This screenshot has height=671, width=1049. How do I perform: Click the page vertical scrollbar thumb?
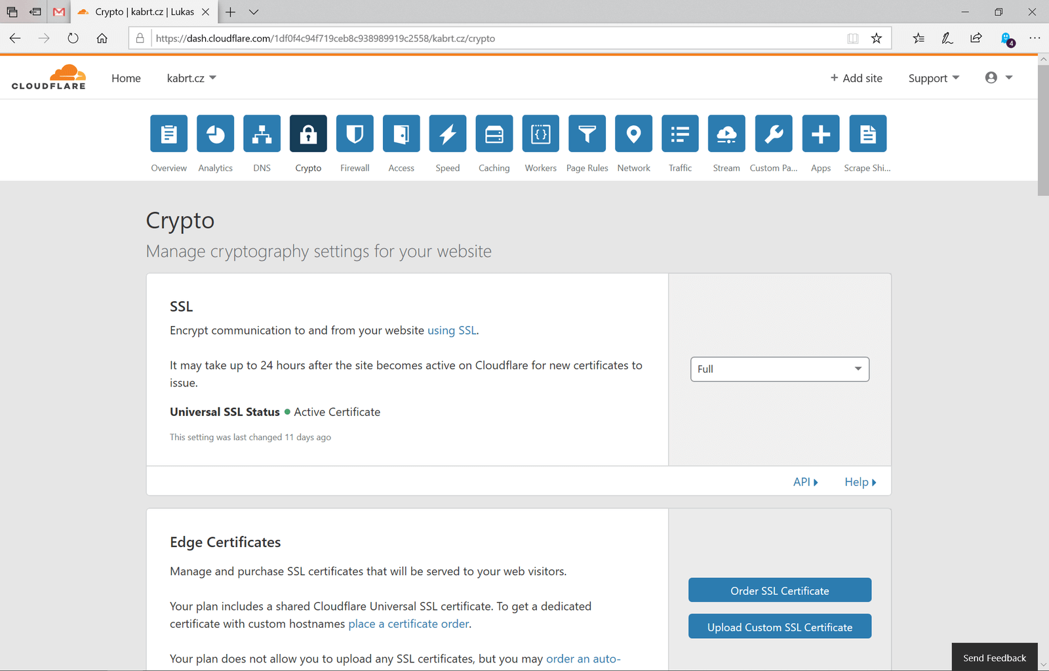click(1043, 130)
